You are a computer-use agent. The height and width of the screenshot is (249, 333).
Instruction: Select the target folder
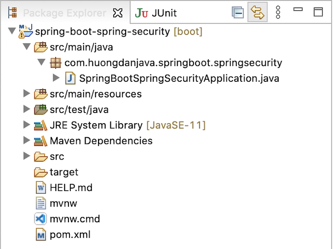(56, 172)
